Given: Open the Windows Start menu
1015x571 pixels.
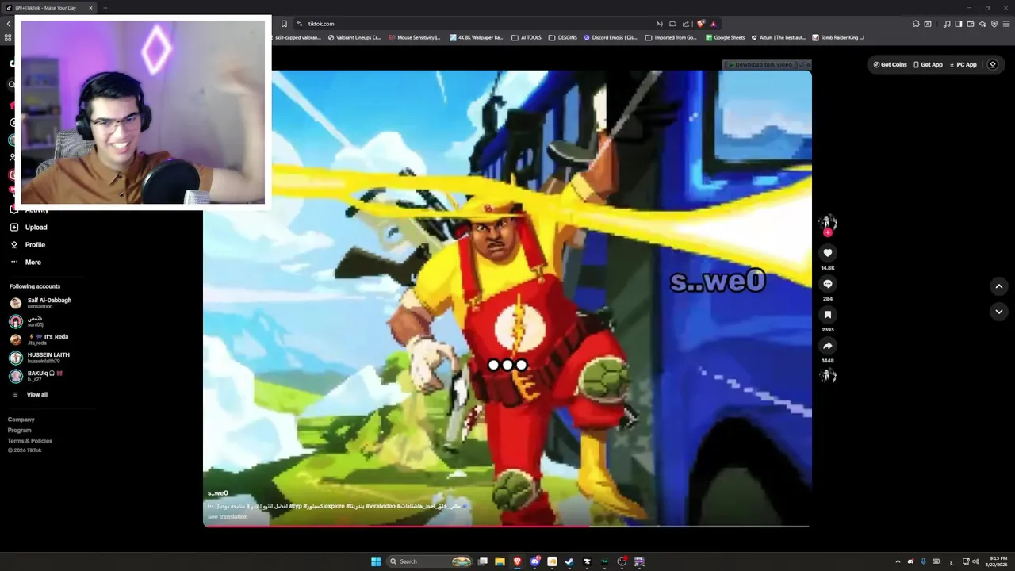Looking at the screenshot, I should tap(376, 561).
